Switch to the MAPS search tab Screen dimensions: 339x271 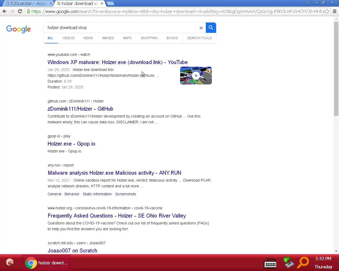(x=127, y=38)
